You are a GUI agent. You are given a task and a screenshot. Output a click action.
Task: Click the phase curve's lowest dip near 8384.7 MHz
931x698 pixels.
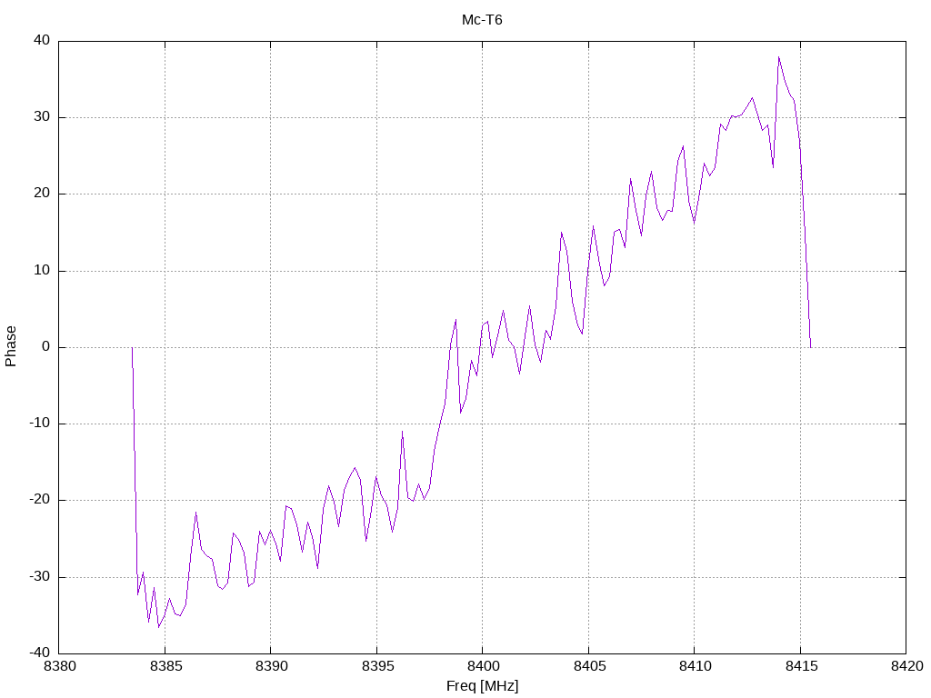click(x=158, y=627)
